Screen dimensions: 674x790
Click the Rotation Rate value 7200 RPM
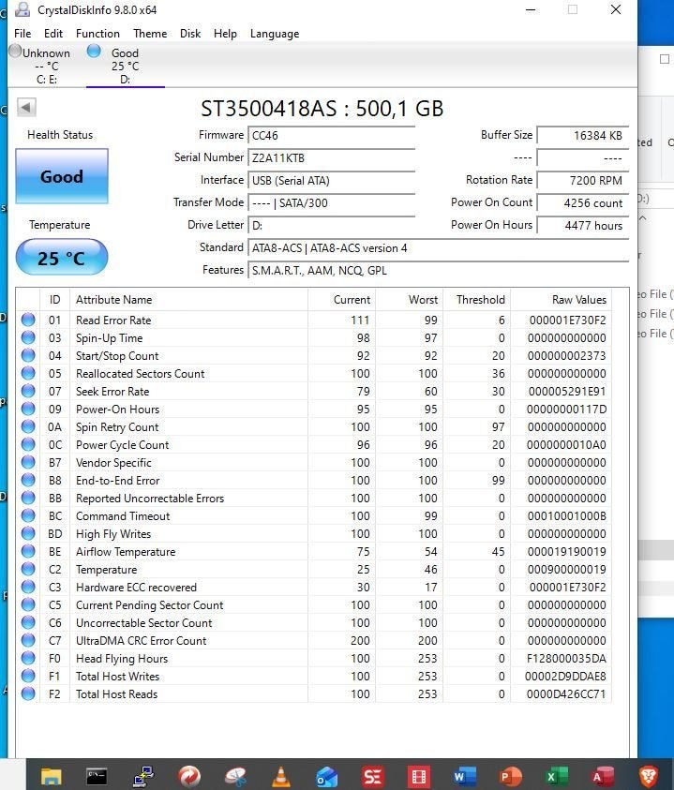click(x=583, y=180)
